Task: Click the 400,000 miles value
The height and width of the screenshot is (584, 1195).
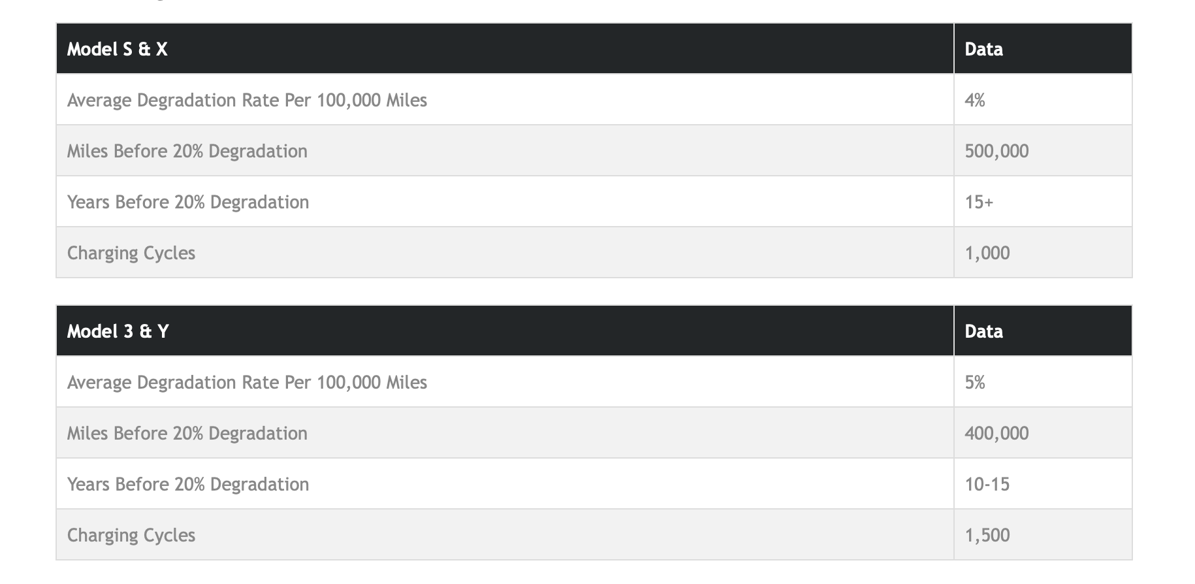Action: [x=996, y=434]
